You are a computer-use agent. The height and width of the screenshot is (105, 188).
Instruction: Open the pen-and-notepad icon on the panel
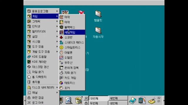click(152, 100)
